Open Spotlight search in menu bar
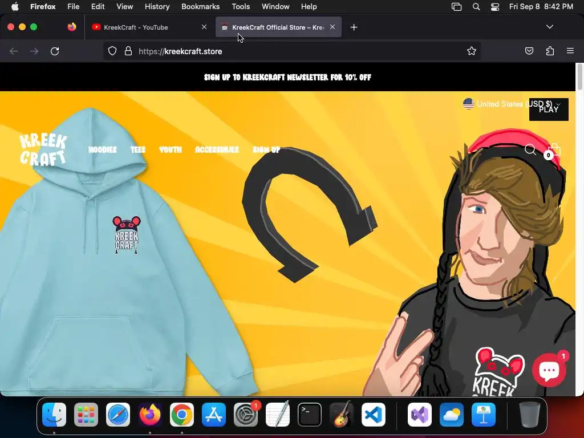The height and width of the screenshot is (438, 584). pos(476,7)
